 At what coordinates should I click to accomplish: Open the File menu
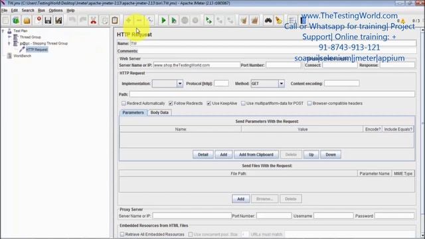click(5, 11)
